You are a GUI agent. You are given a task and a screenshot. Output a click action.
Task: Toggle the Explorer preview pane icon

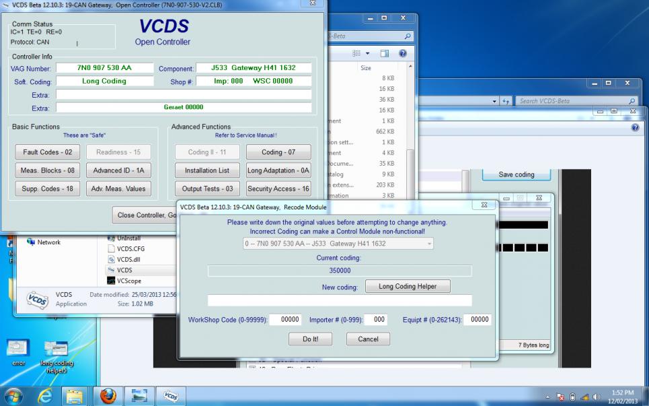pos(385,53)
